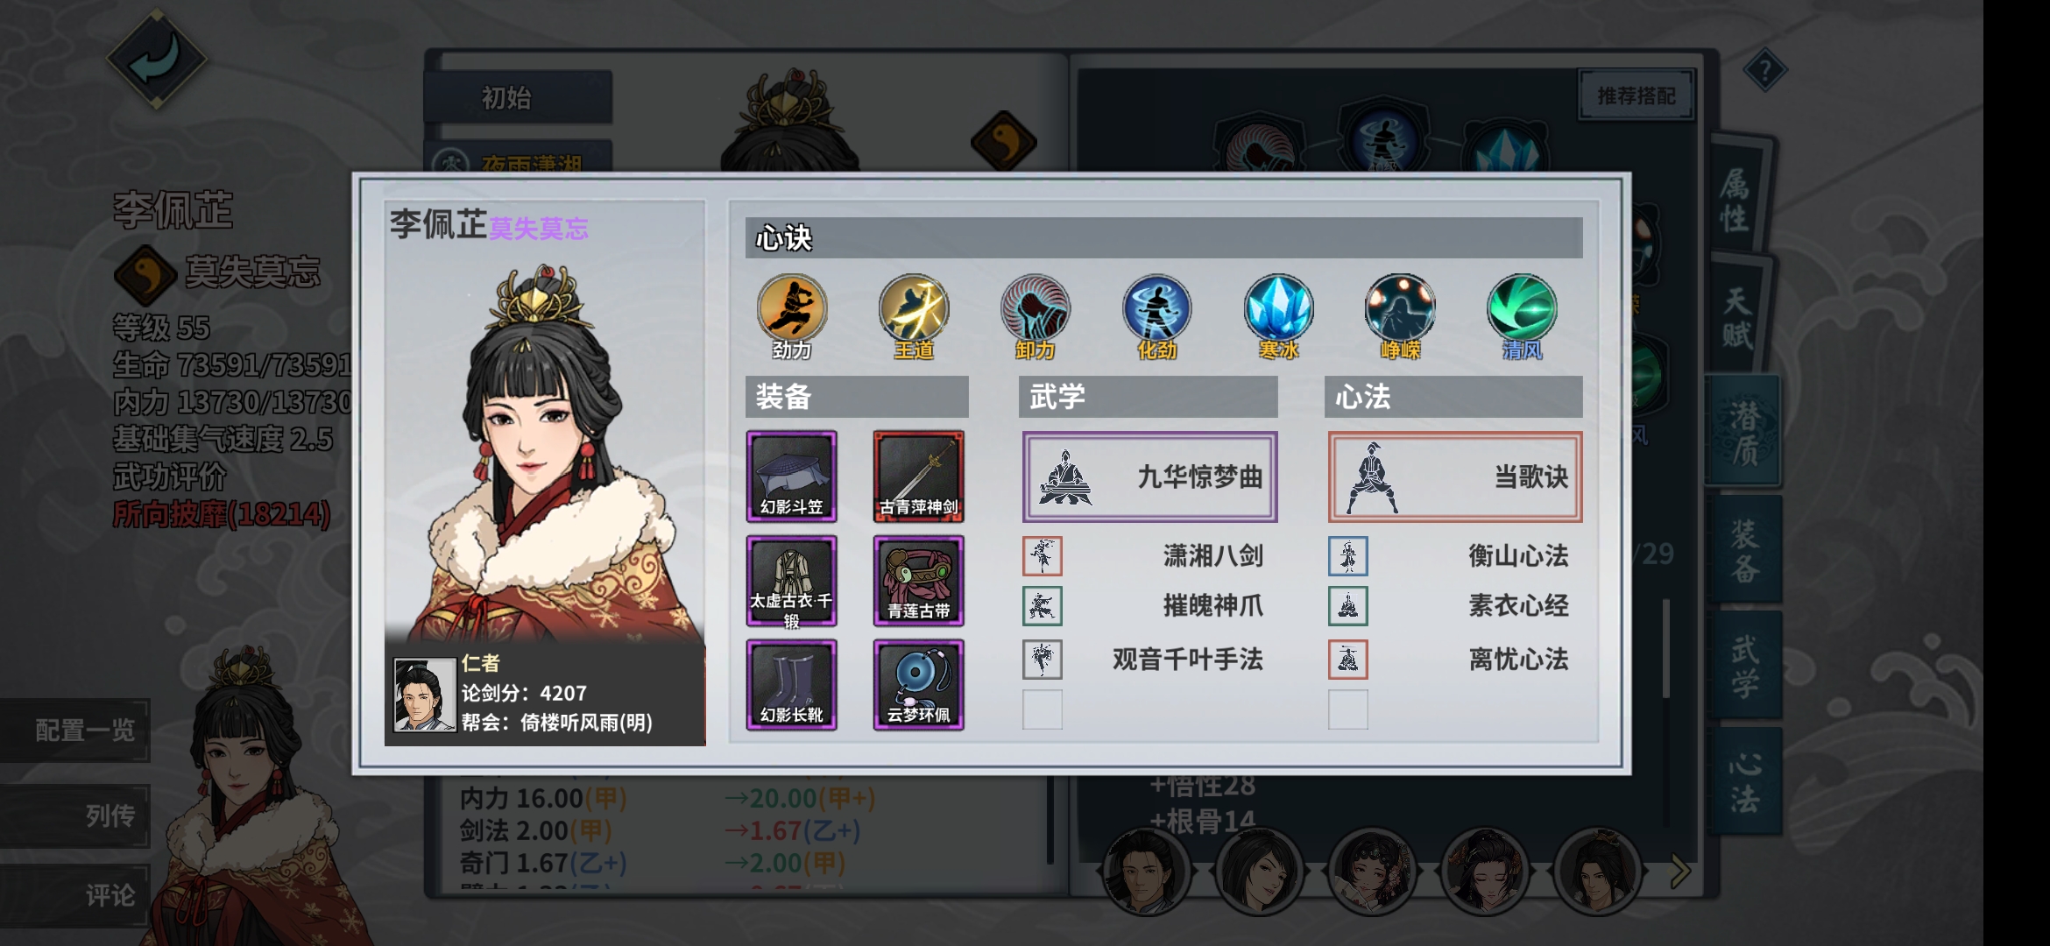Open the 云梦环佩 accessory icon

(x=918, y=685)
